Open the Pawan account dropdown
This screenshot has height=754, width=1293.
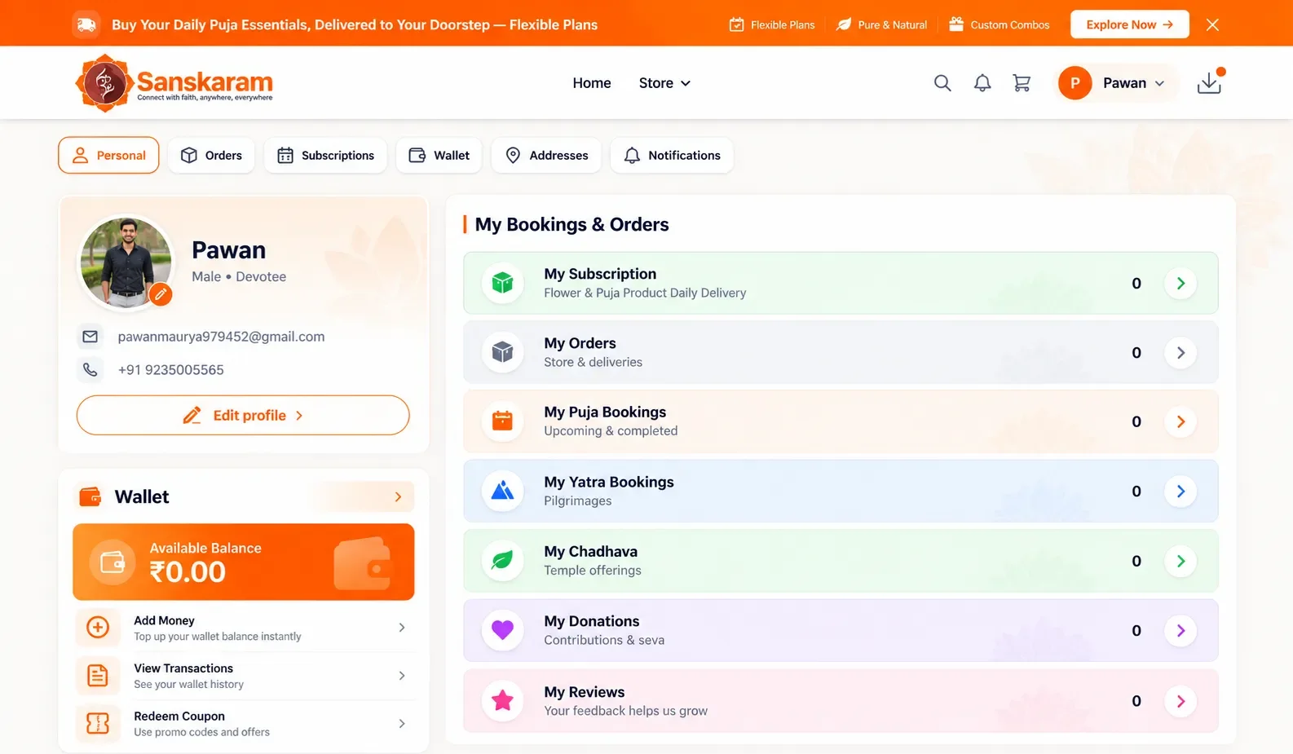pos(1117,83)
